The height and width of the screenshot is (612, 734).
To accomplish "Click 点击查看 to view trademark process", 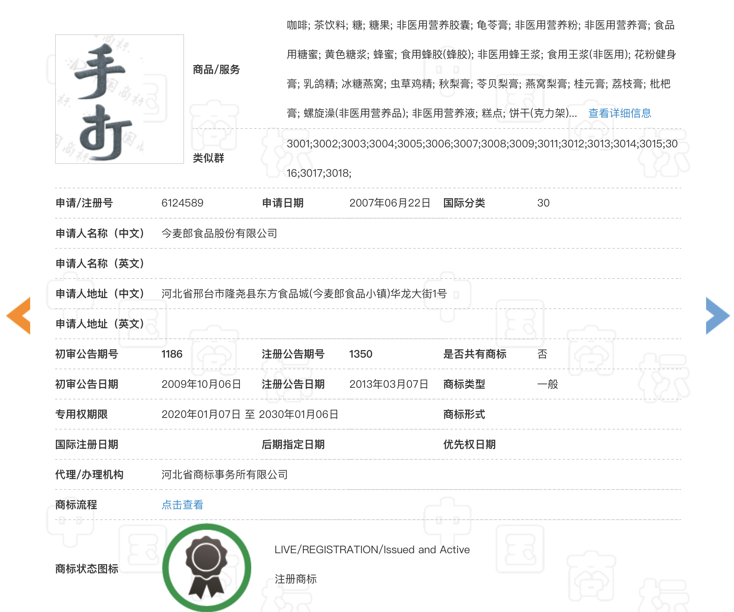I will click(182, 505).
